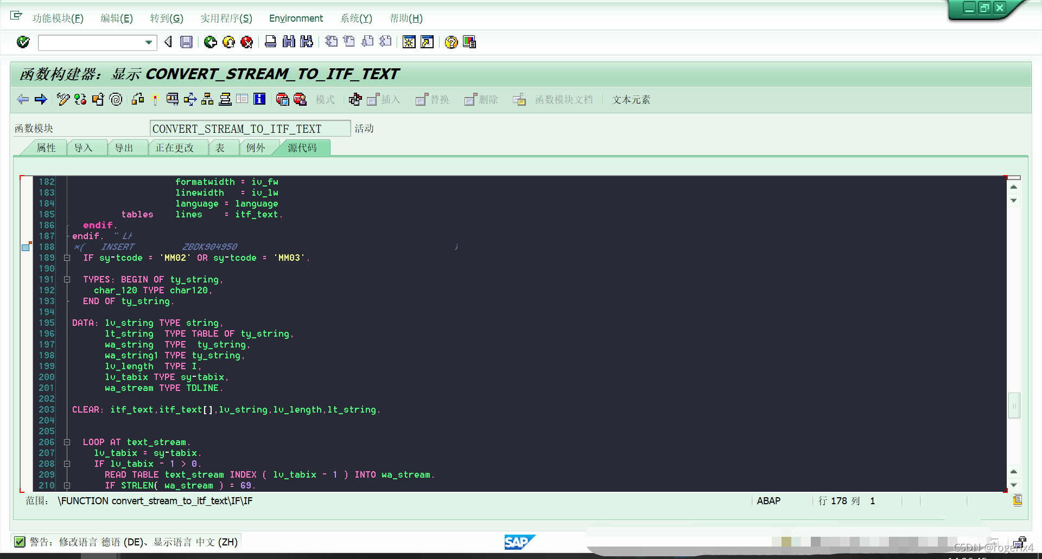Screen dimensions: 1042x559
Task: Jump to Last Page icon
Action: 385,42
